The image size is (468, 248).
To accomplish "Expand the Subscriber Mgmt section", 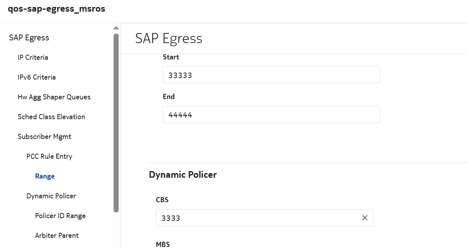I will pyautogui.click(x=44, y=137).
